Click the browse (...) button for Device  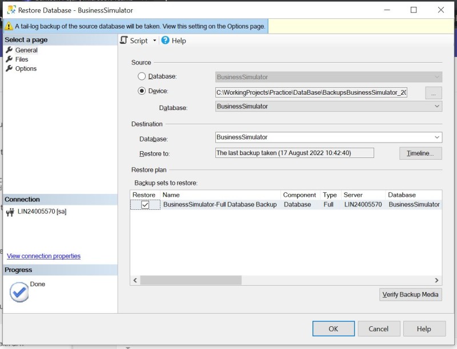[434, 93]
